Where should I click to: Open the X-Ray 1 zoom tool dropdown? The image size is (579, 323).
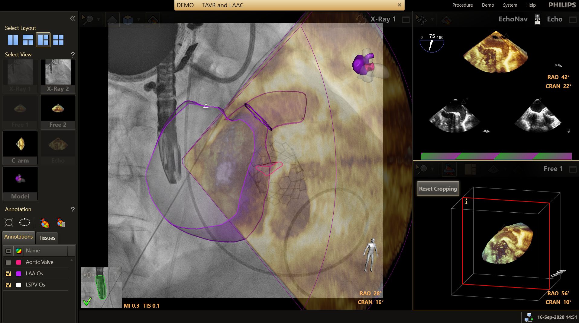pyautogui.click(x=98, y=20)
